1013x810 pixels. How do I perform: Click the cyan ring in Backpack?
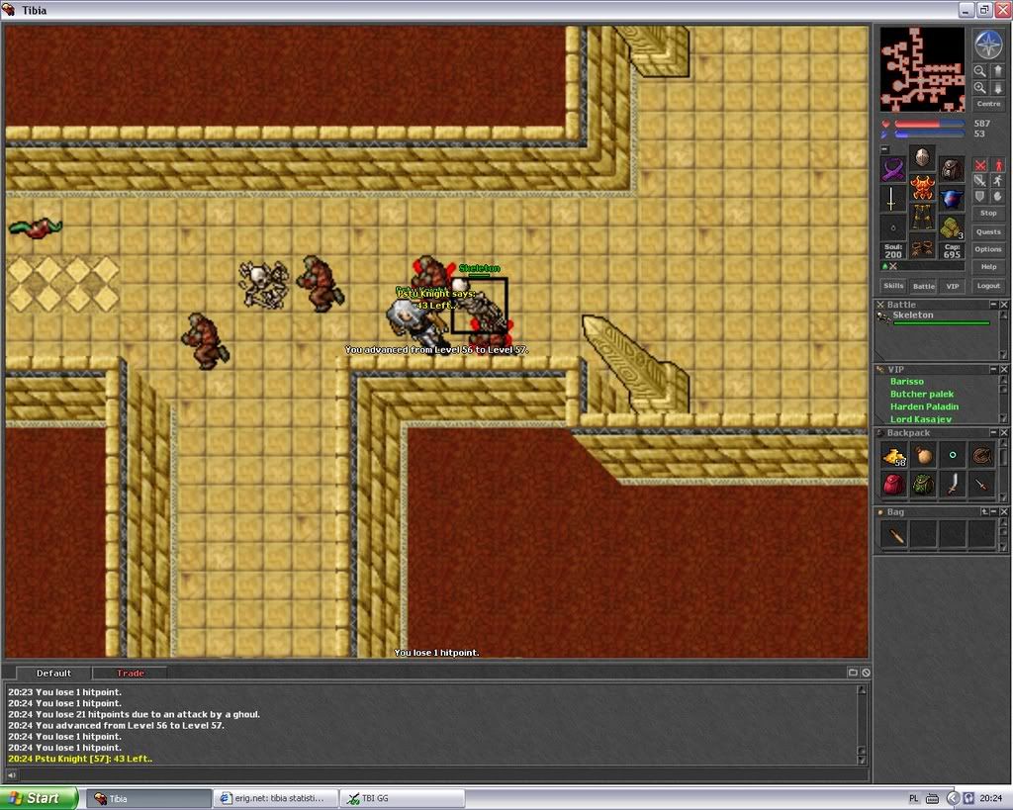click(x=953, y=456)
